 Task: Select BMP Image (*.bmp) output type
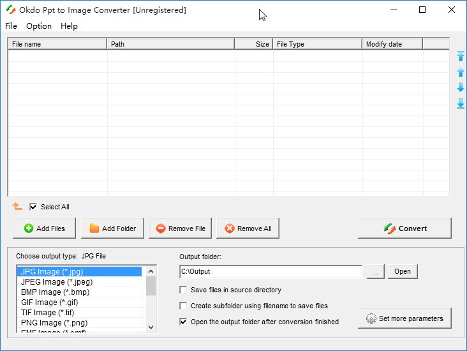[x=80, y=292]
